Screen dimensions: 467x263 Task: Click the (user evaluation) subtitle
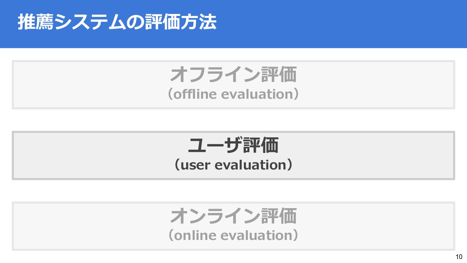point(233,165)
